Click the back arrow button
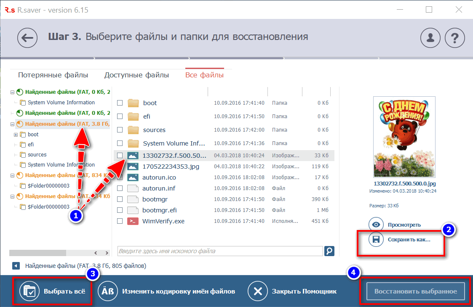The height and width of the screenshot is (307, 473). click(x=27, y=38)
